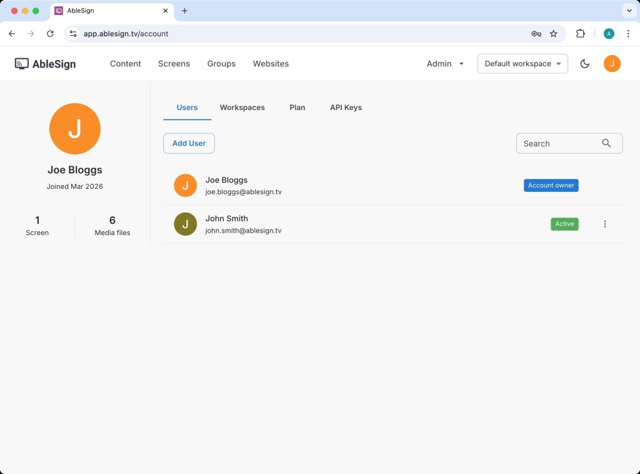Click into the user Search field
640x474 pixels.
(x=569, y=143)
